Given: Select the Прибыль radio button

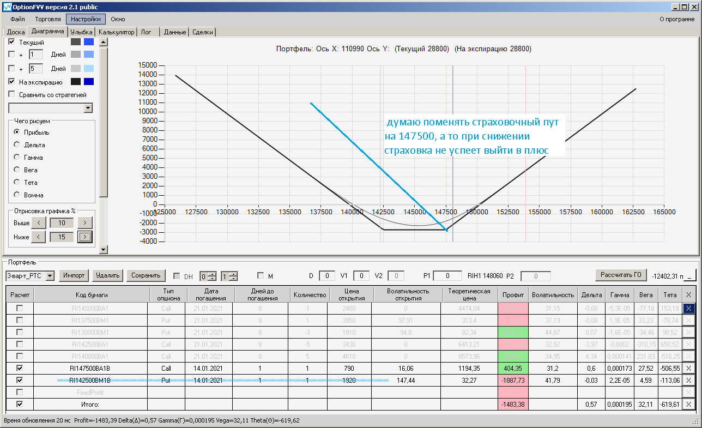Looking at the screenshot, I should pos(17,132).
